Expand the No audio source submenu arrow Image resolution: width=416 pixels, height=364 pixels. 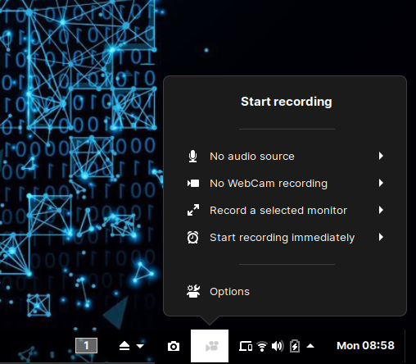tap(381, 156)
